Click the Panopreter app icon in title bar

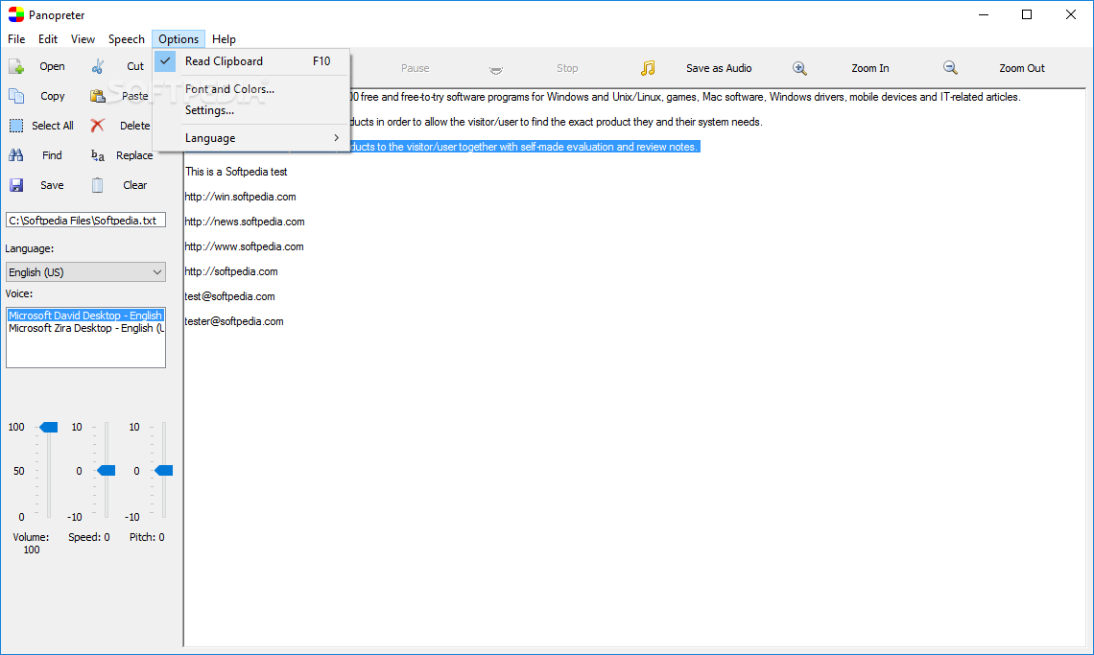coord(16,14)
